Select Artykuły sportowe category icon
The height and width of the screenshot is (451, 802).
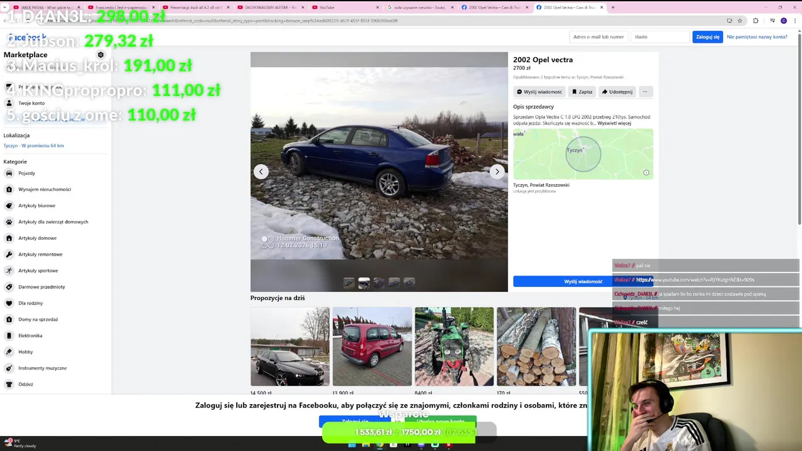click(x=9, y=271)
